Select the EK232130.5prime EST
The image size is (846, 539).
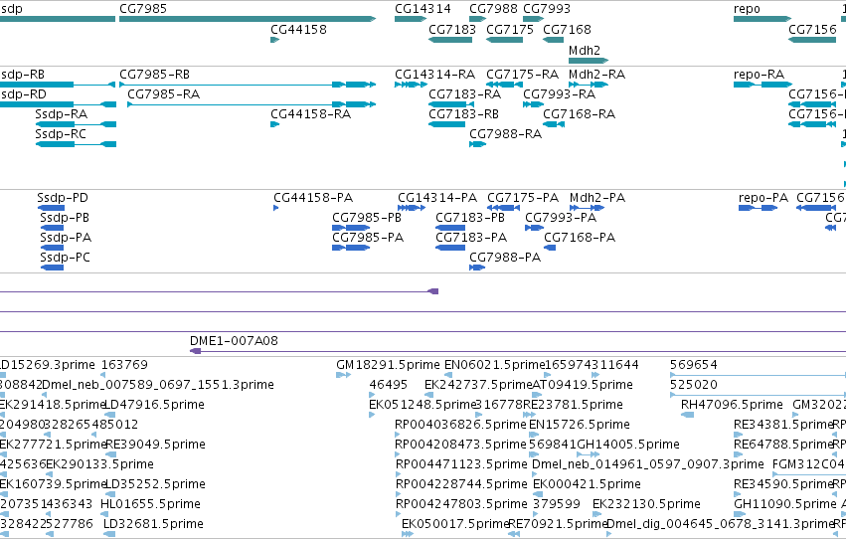pos(595,514)
